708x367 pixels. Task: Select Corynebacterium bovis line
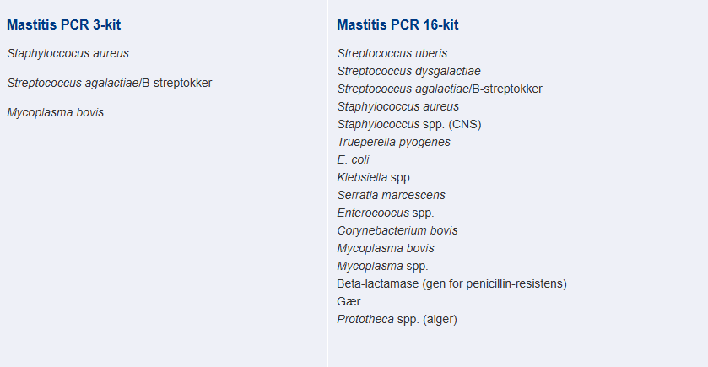(x=397, y=230)
